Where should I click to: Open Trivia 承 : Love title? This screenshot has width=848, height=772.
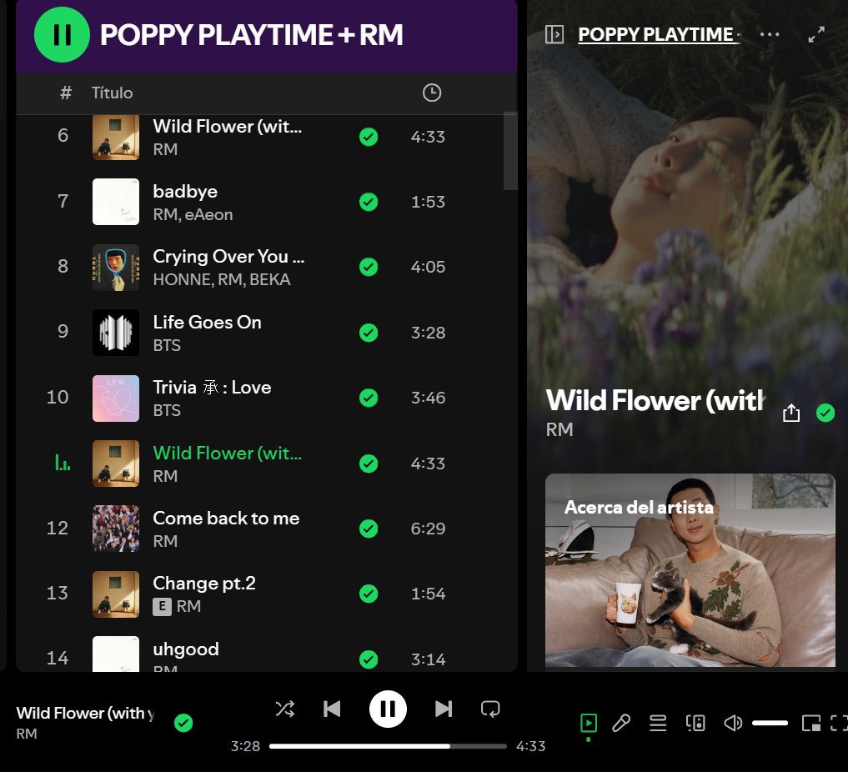(x=212, y=388)
